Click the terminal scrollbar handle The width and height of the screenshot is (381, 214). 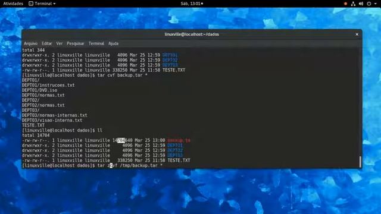(x=360, y=162)
